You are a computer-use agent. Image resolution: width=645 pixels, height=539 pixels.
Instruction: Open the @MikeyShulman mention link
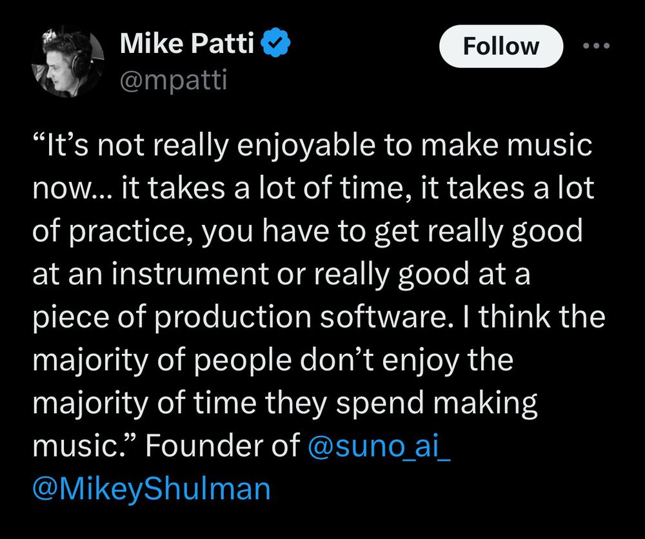152,489
